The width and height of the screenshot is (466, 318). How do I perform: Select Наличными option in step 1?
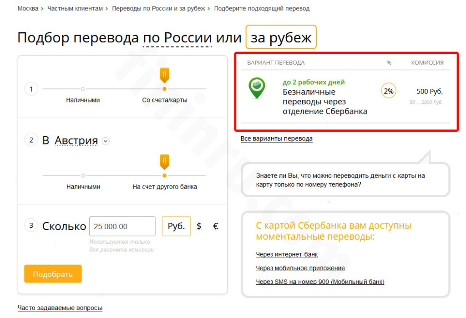point(83,100)
